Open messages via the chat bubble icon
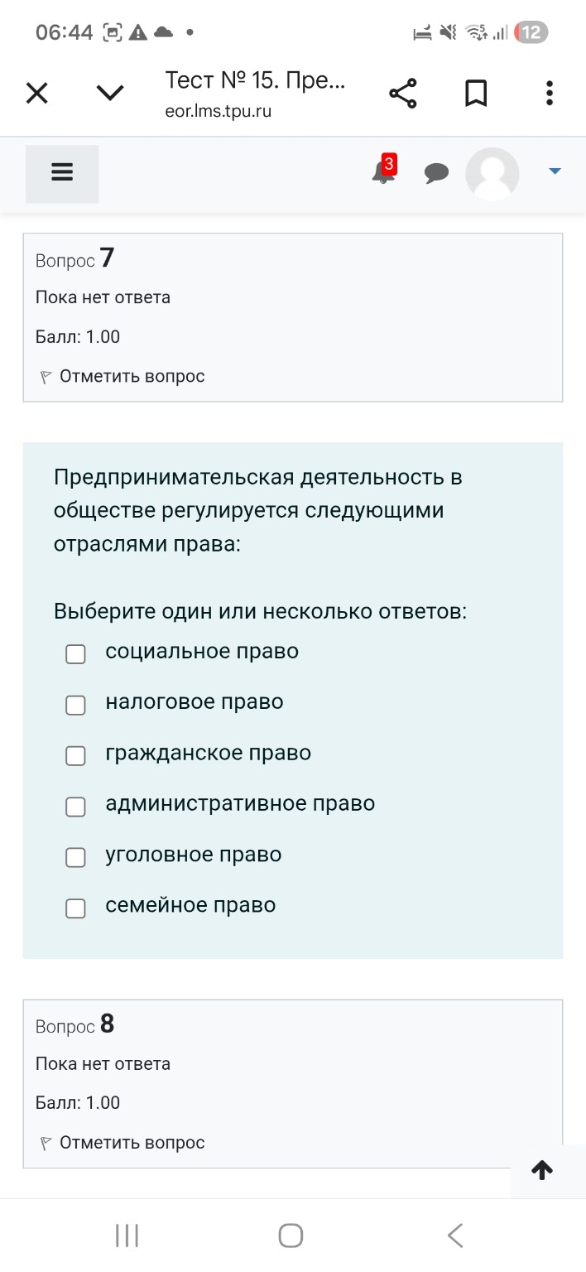Screen dimensions: 586x1272 click(436, 174)
